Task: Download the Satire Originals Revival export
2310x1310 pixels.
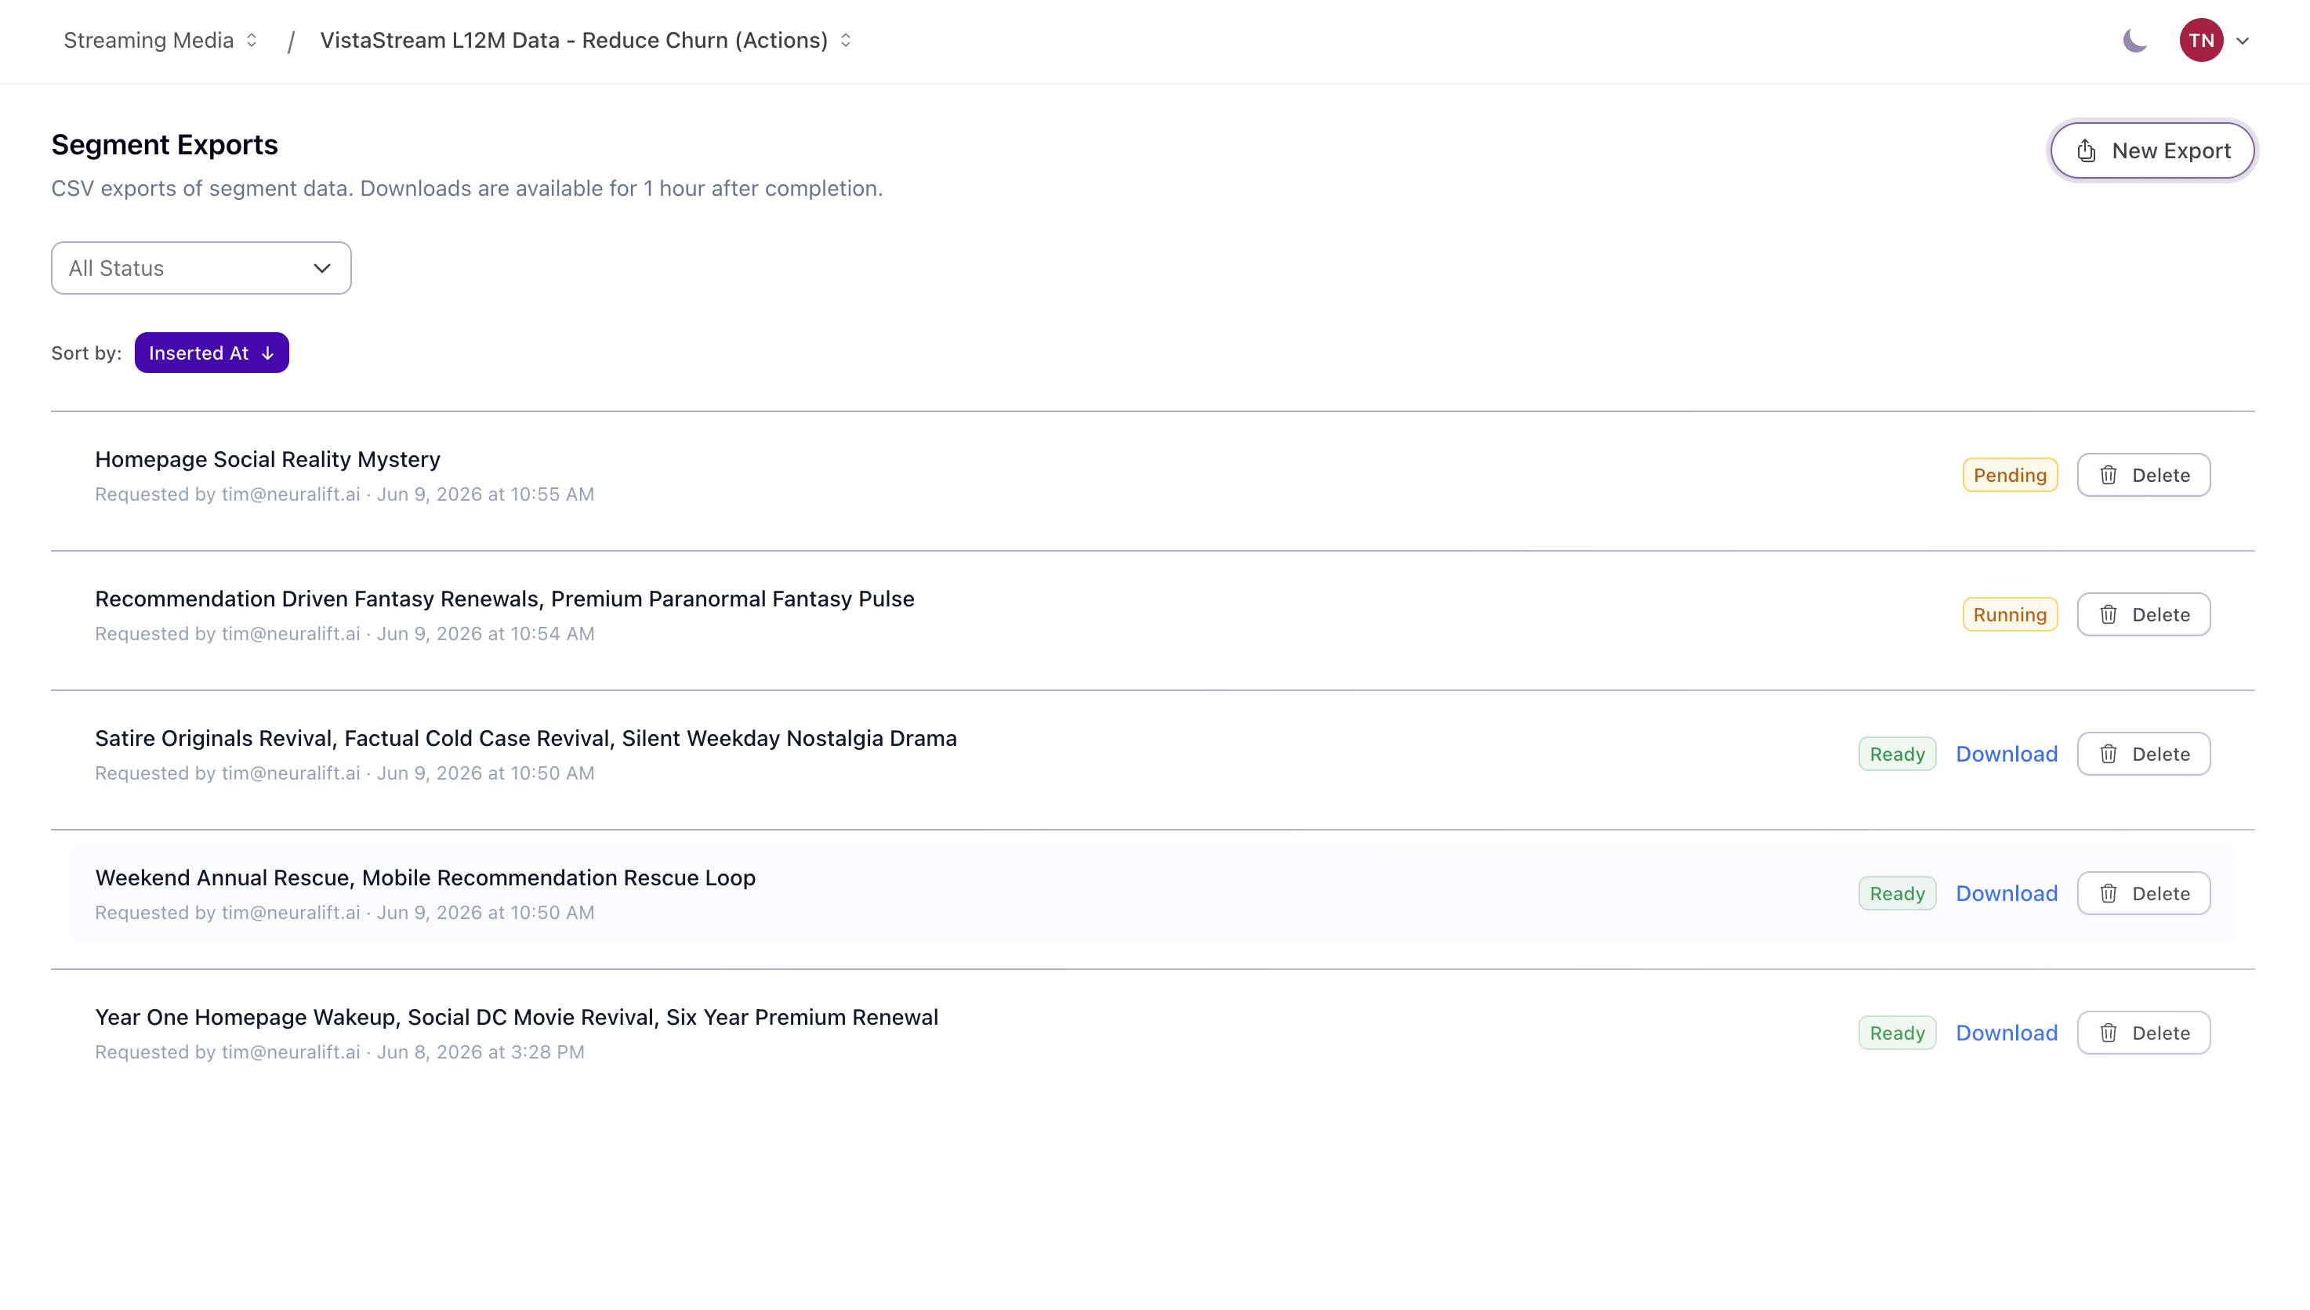Action: 2006,754
